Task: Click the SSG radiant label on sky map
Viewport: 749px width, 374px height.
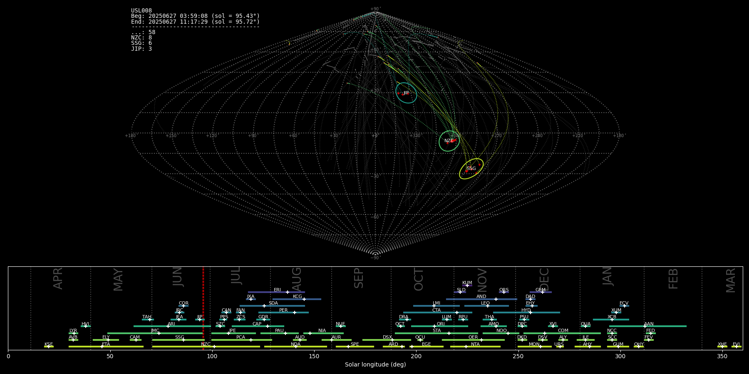Action: pyautogui.click(x=471, y=169)
